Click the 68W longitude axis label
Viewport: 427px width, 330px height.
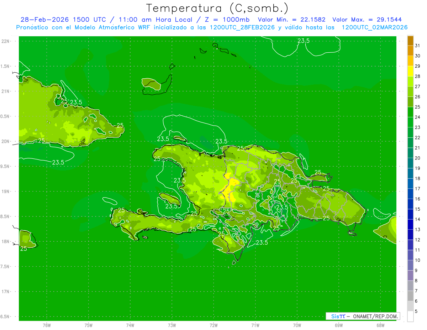(x=380, y=325)
